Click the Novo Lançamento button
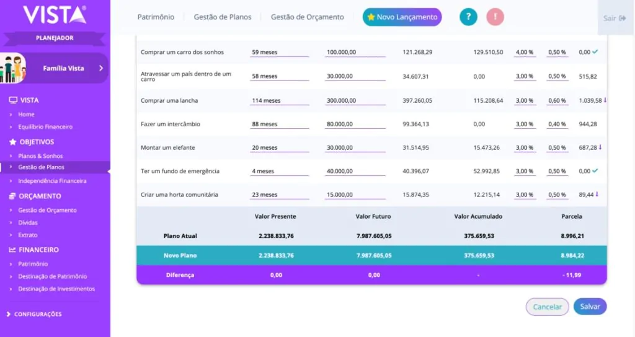 pyautogui.click(x=402, y=17)
